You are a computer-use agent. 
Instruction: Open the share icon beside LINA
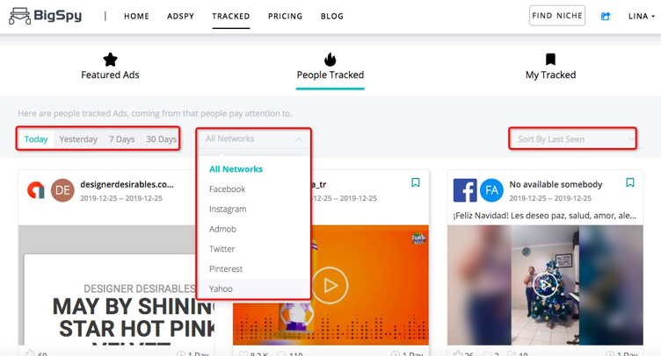point(606,16)
